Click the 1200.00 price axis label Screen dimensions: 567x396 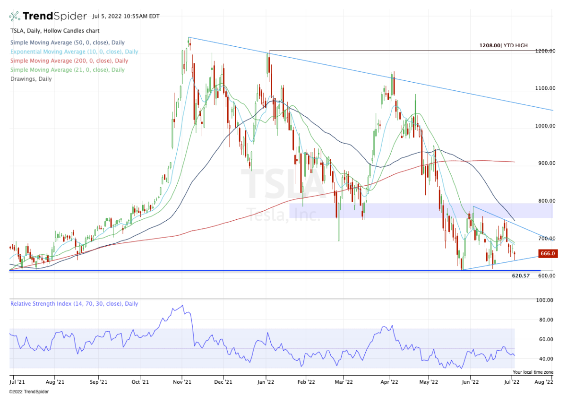546,51
